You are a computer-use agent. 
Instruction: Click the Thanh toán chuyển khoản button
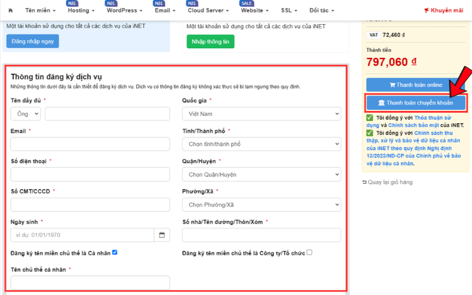click(x=416, y=103)
